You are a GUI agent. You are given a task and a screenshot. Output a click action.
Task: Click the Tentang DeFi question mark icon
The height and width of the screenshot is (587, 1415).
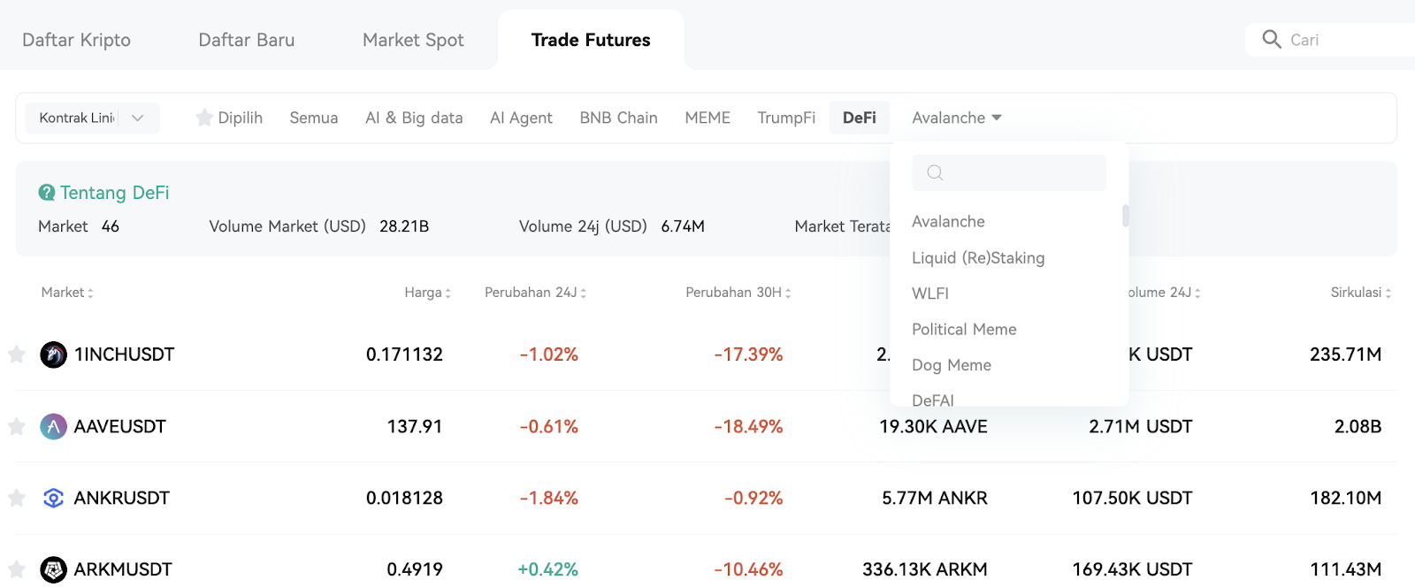[47, 193]
